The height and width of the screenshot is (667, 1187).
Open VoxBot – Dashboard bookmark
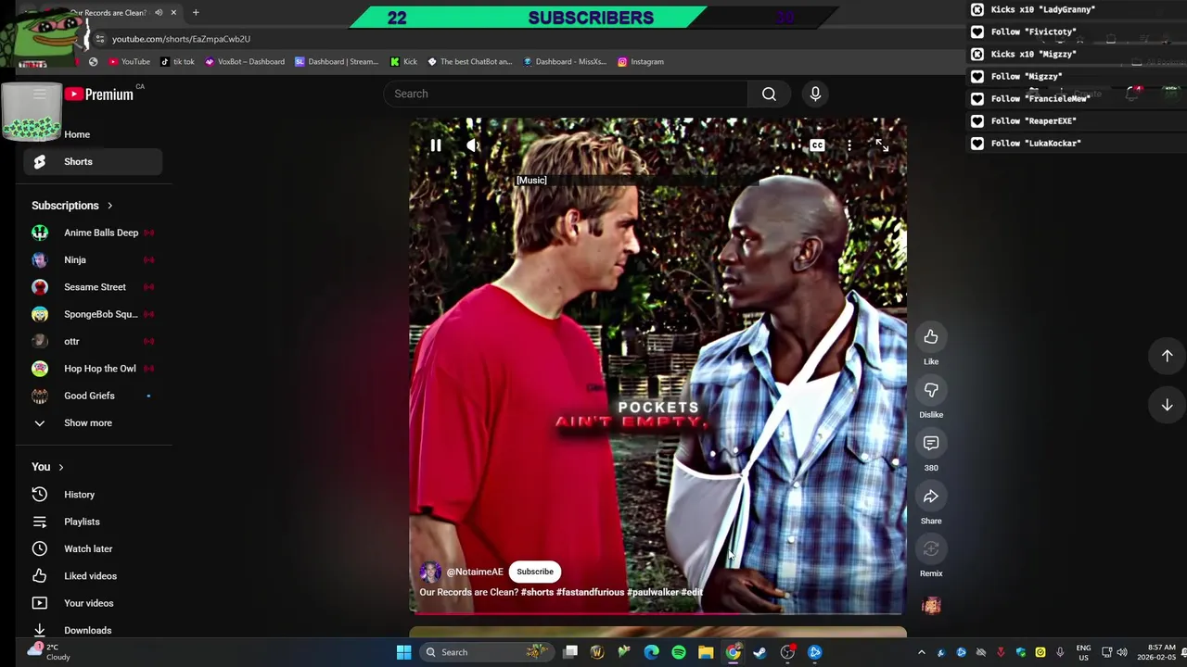245,62
